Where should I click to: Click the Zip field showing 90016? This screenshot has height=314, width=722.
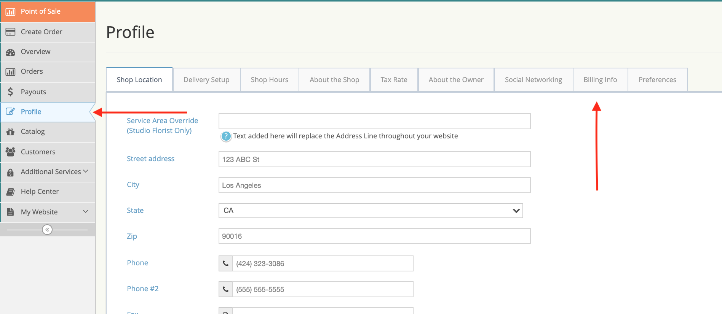[x=375, y=236]
